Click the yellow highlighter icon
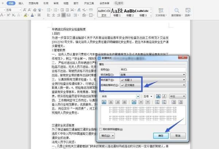Image resolution: width=219 pixels, height=149 pixels. (x=25, y=15)
